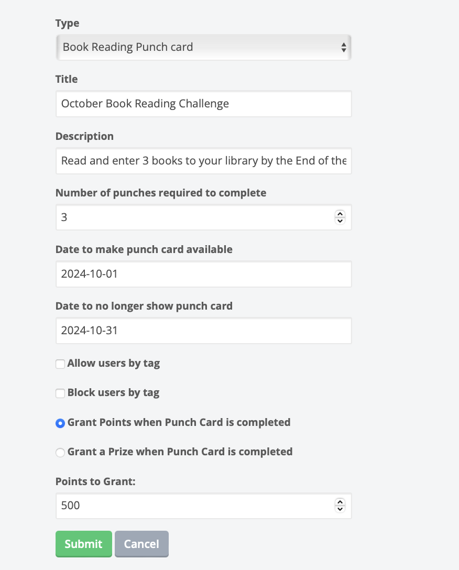The height and width of the screenshot is (570, 459).
Task: Focus the number of punches field
Action: [x=194, y=217]
